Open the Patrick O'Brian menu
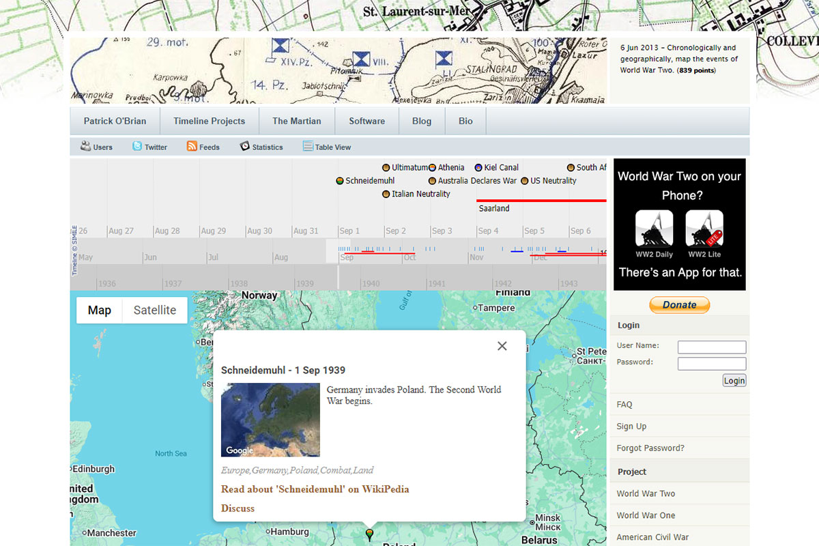The image size is (819, 546). pyautogui.click(x=115, y=121)
